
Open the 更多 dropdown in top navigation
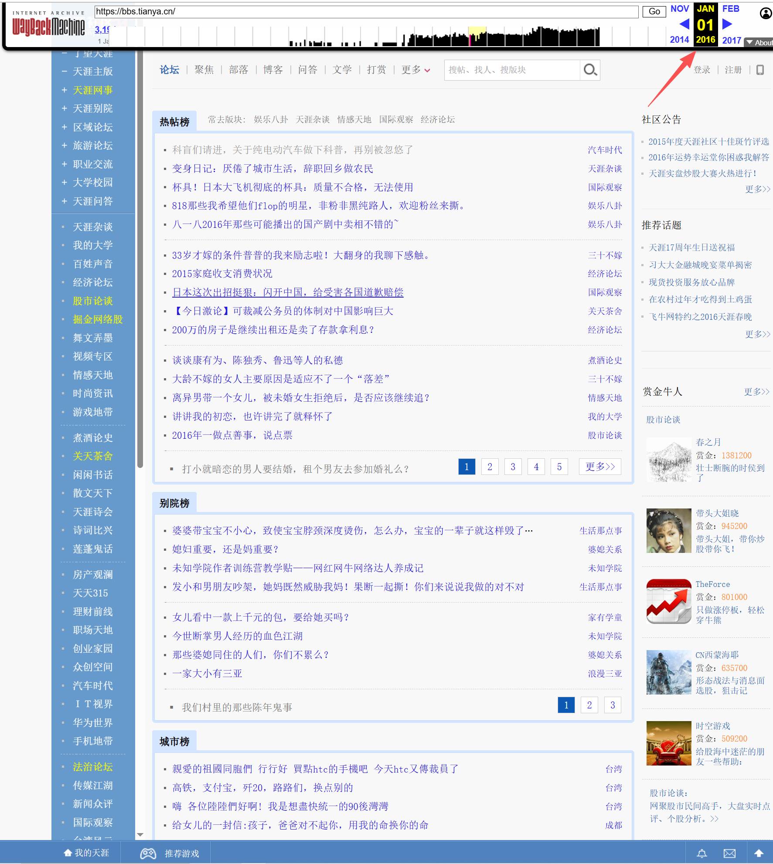[415, 70]
